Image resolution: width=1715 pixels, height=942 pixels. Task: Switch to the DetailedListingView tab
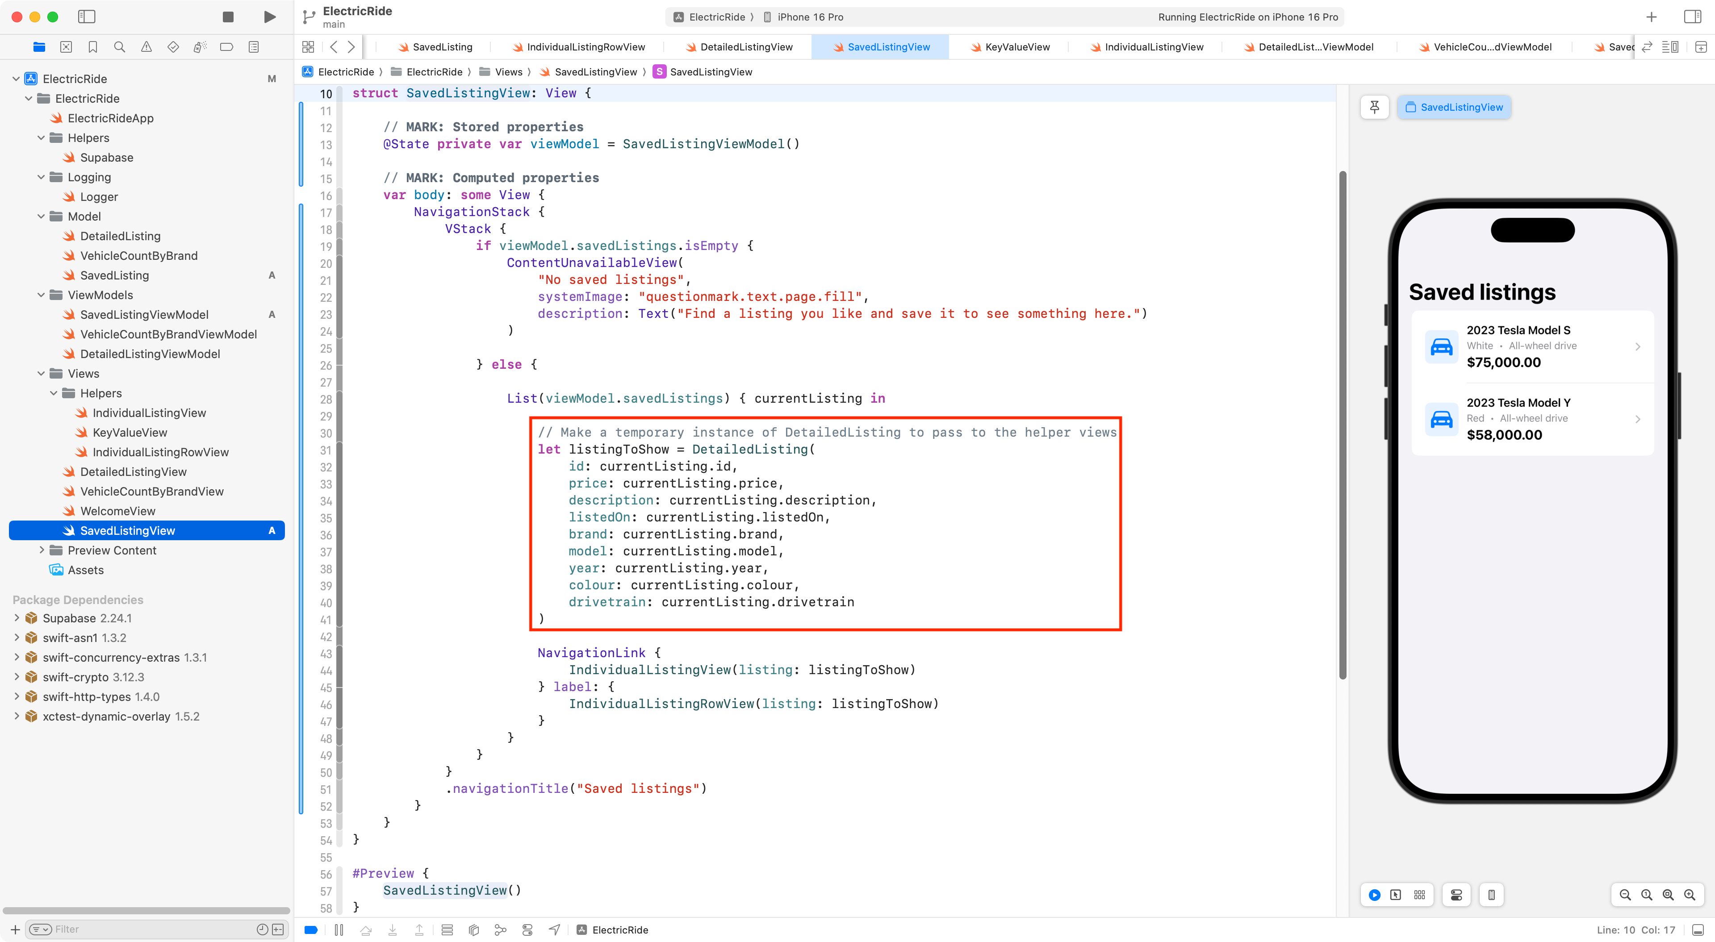point(746,46)
